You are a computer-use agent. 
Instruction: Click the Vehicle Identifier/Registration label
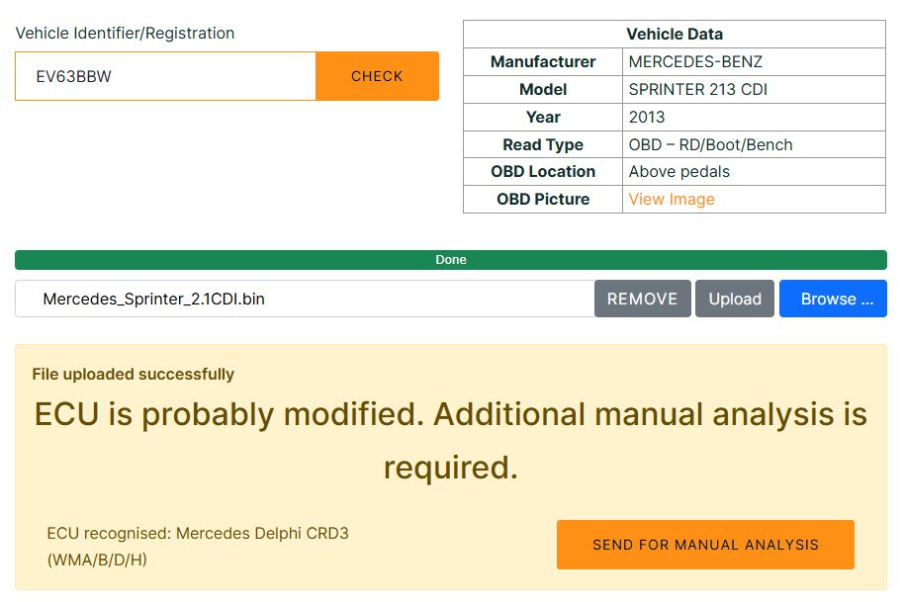click(x=125, y=33)
